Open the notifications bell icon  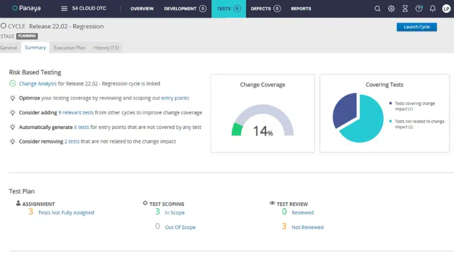click(x=432, y=9)
